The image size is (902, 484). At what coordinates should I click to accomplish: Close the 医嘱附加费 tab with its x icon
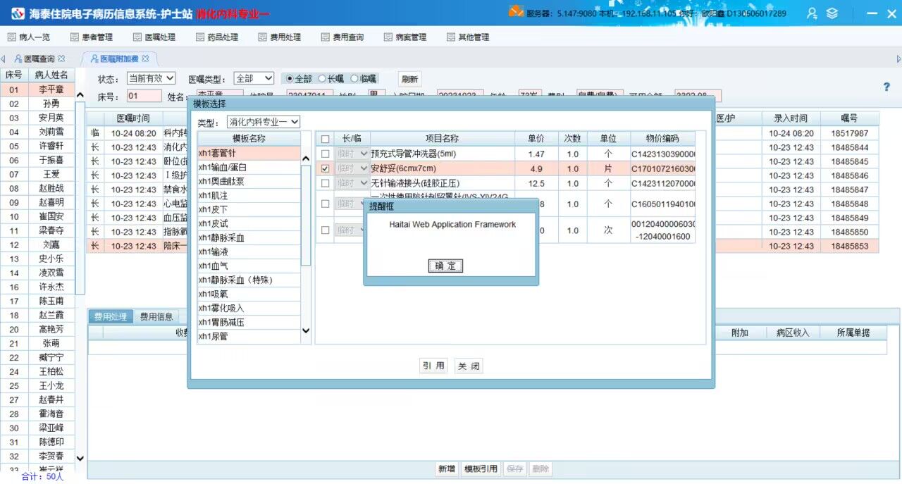(x=145, y=58)
